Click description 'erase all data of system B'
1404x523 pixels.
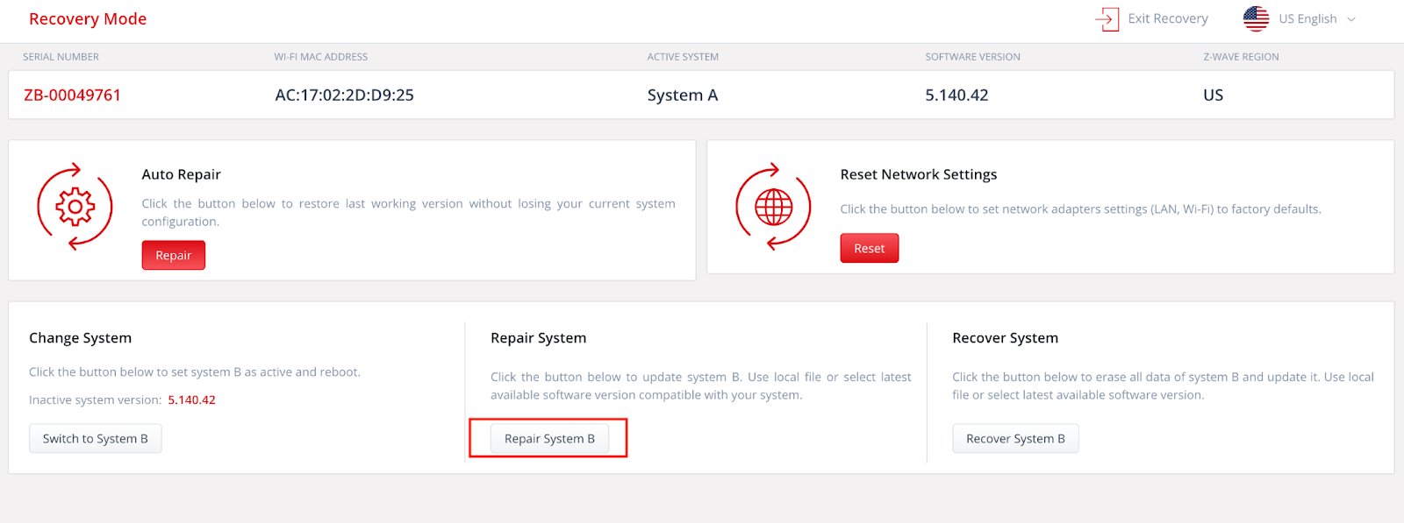1163,385
